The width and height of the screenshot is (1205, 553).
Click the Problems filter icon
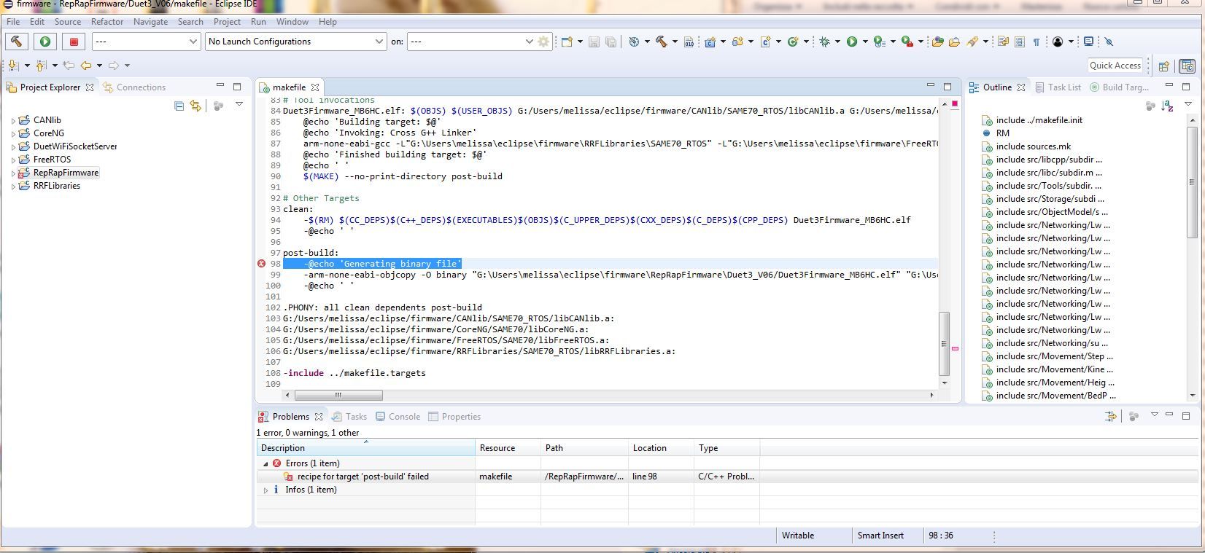click(x=1110, y=416)
